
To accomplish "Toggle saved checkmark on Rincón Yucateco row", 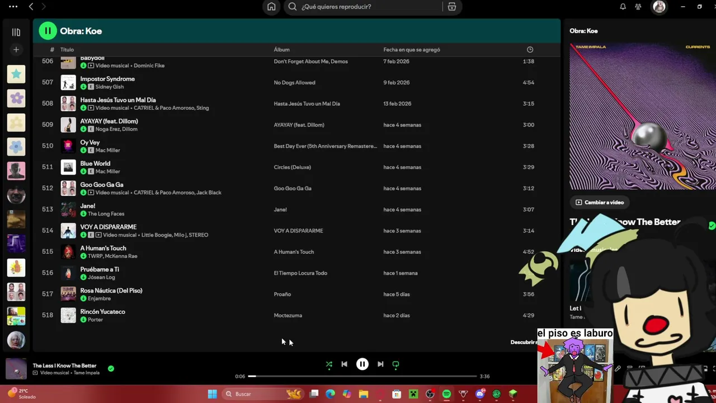I will 83,320.
